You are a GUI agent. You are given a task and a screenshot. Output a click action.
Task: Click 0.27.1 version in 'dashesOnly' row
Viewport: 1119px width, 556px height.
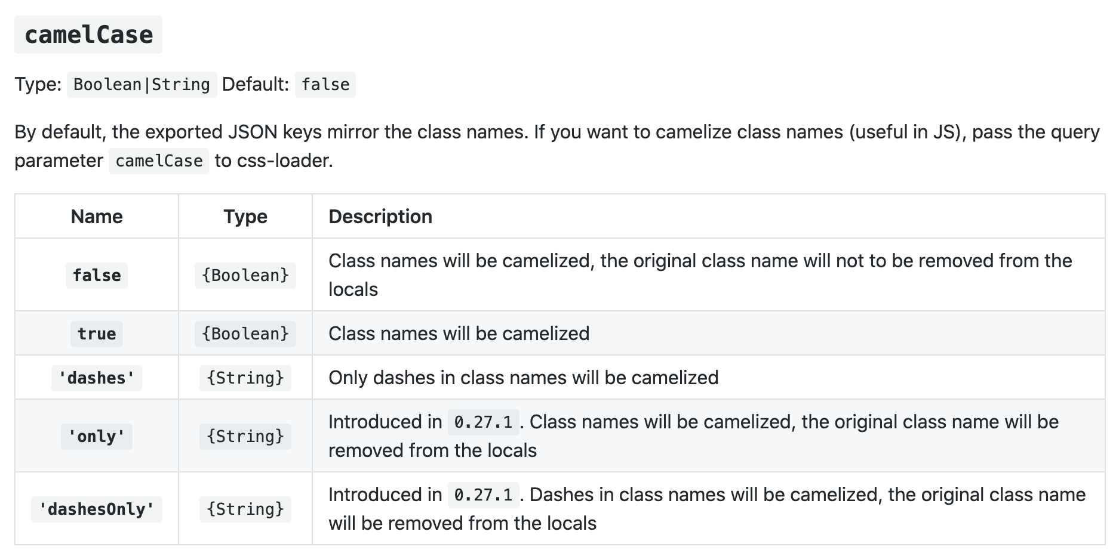(x=483, y=495)
